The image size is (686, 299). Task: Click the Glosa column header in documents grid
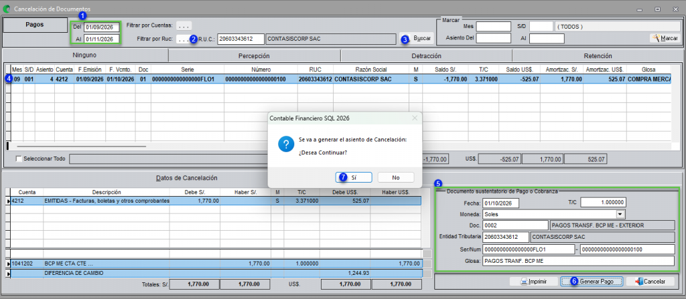[648, 69]
